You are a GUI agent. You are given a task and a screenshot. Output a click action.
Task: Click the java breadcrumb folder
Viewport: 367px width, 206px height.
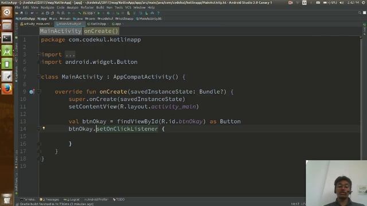[78, 19]
